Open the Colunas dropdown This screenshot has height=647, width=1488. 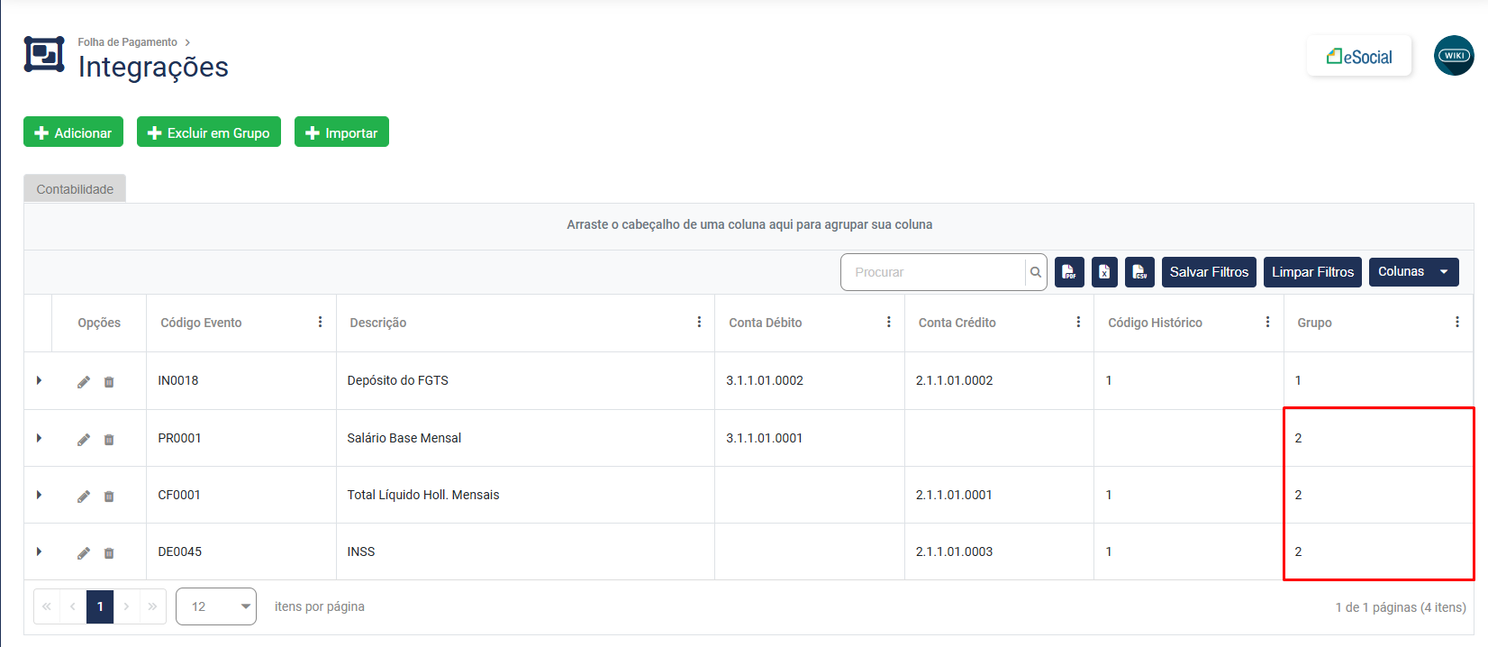tap(1413, 272)
